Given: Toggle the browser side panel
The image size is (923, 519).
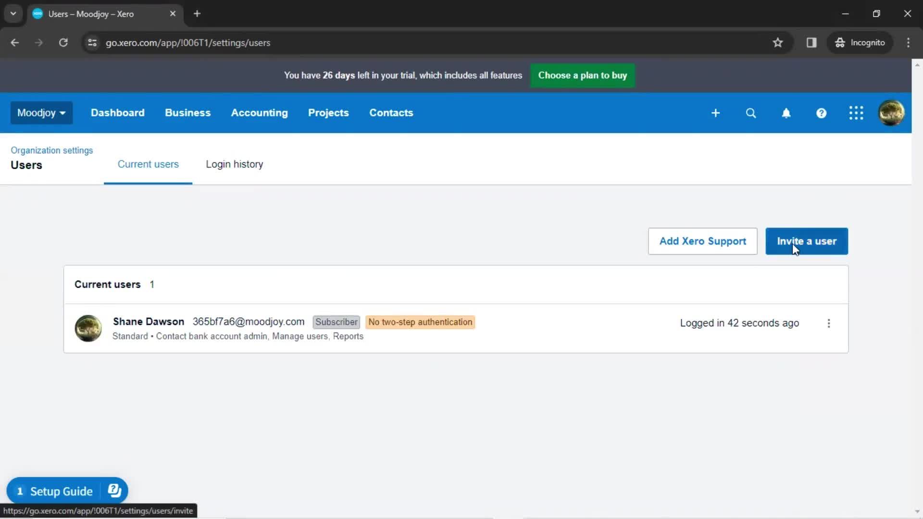Looking at the screenshot, I should (x=811, y=43).
